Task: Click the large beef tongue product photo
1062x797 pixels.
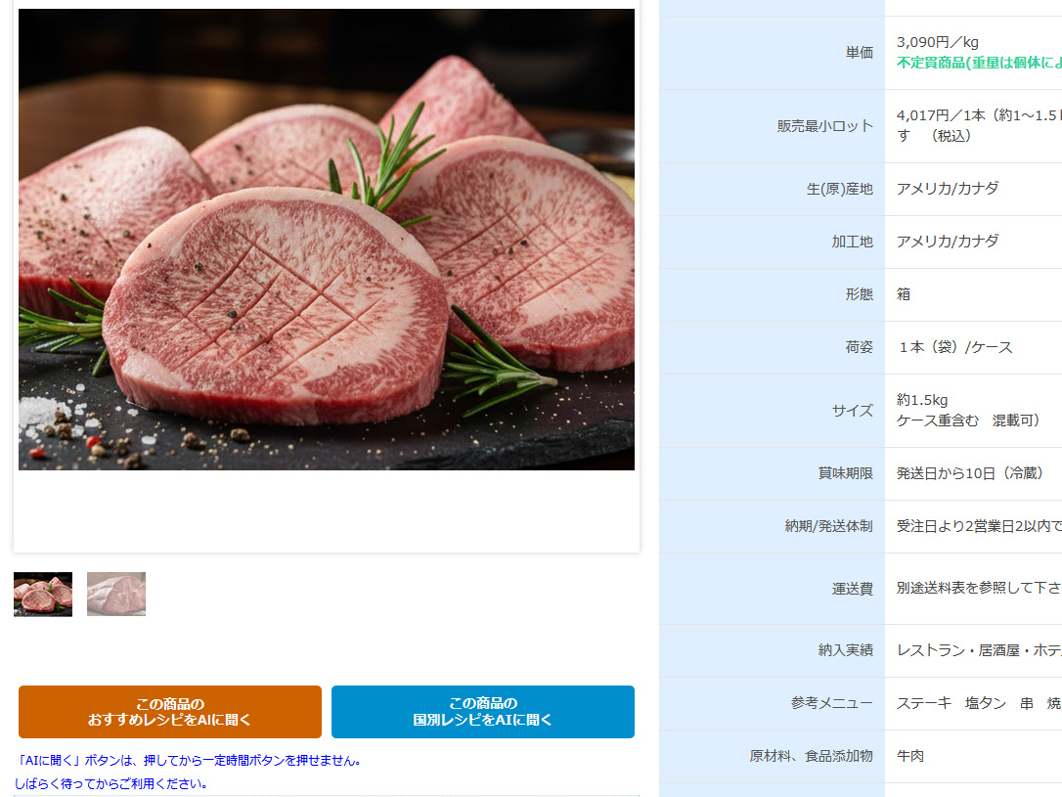Action: tap(327, 239)
